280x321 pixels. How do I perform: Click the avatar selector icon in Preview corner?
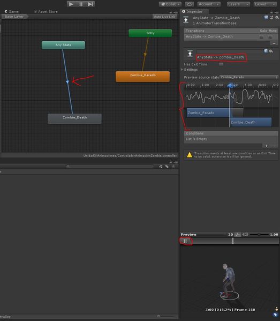277,309
